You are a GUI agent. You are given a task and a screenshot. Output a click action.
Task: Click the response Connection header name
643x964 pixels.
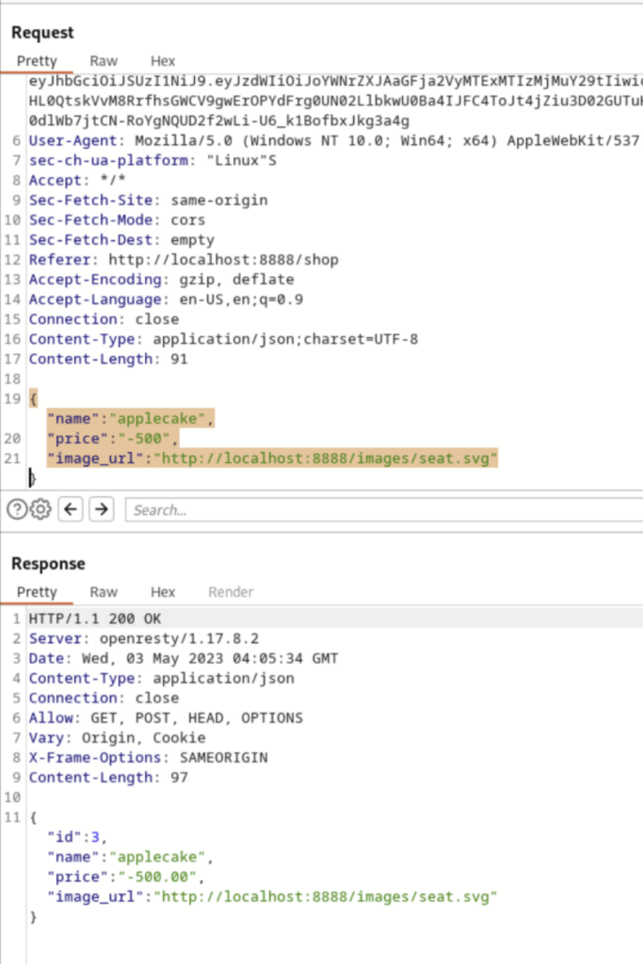point(73,698)
